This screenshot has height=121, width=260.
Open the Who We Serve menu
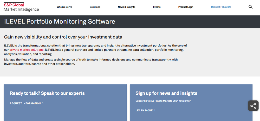[64, 7]
